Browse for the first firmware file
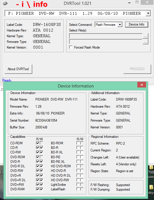Viewport: 154px width, 200px height. (145, 36)
